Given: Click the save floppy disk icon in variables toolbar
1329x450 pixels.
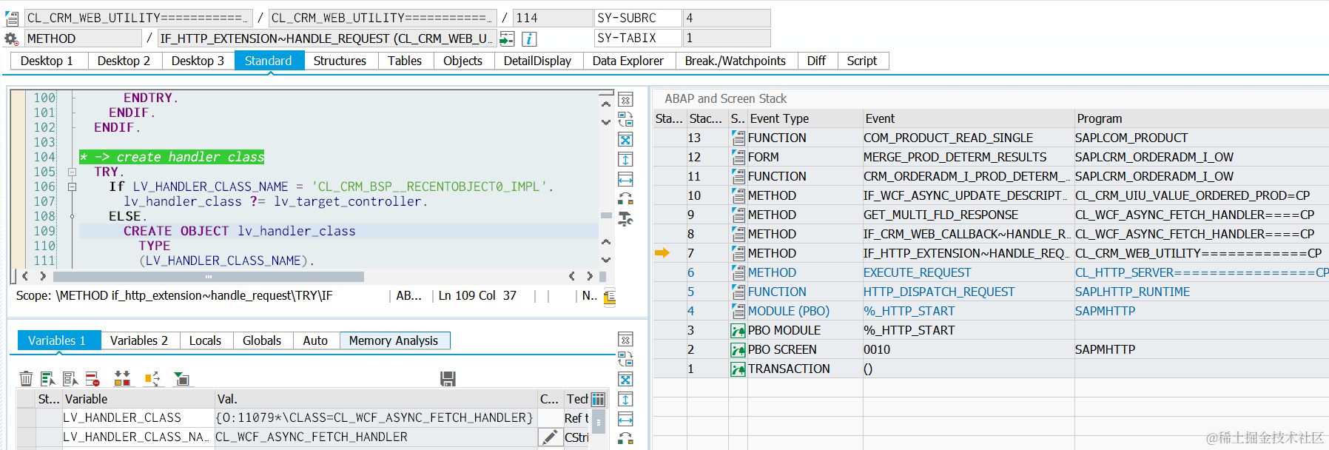Looking at the screenshot, I should pyautogui.click(x=448, y=379).
